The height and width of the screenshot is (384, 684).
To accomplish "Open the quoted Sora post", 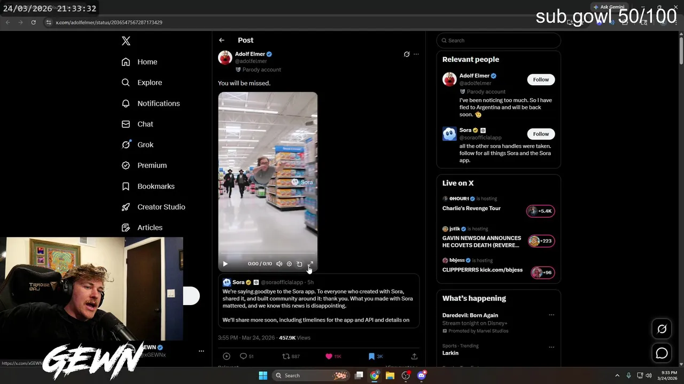I will (318, 300).
